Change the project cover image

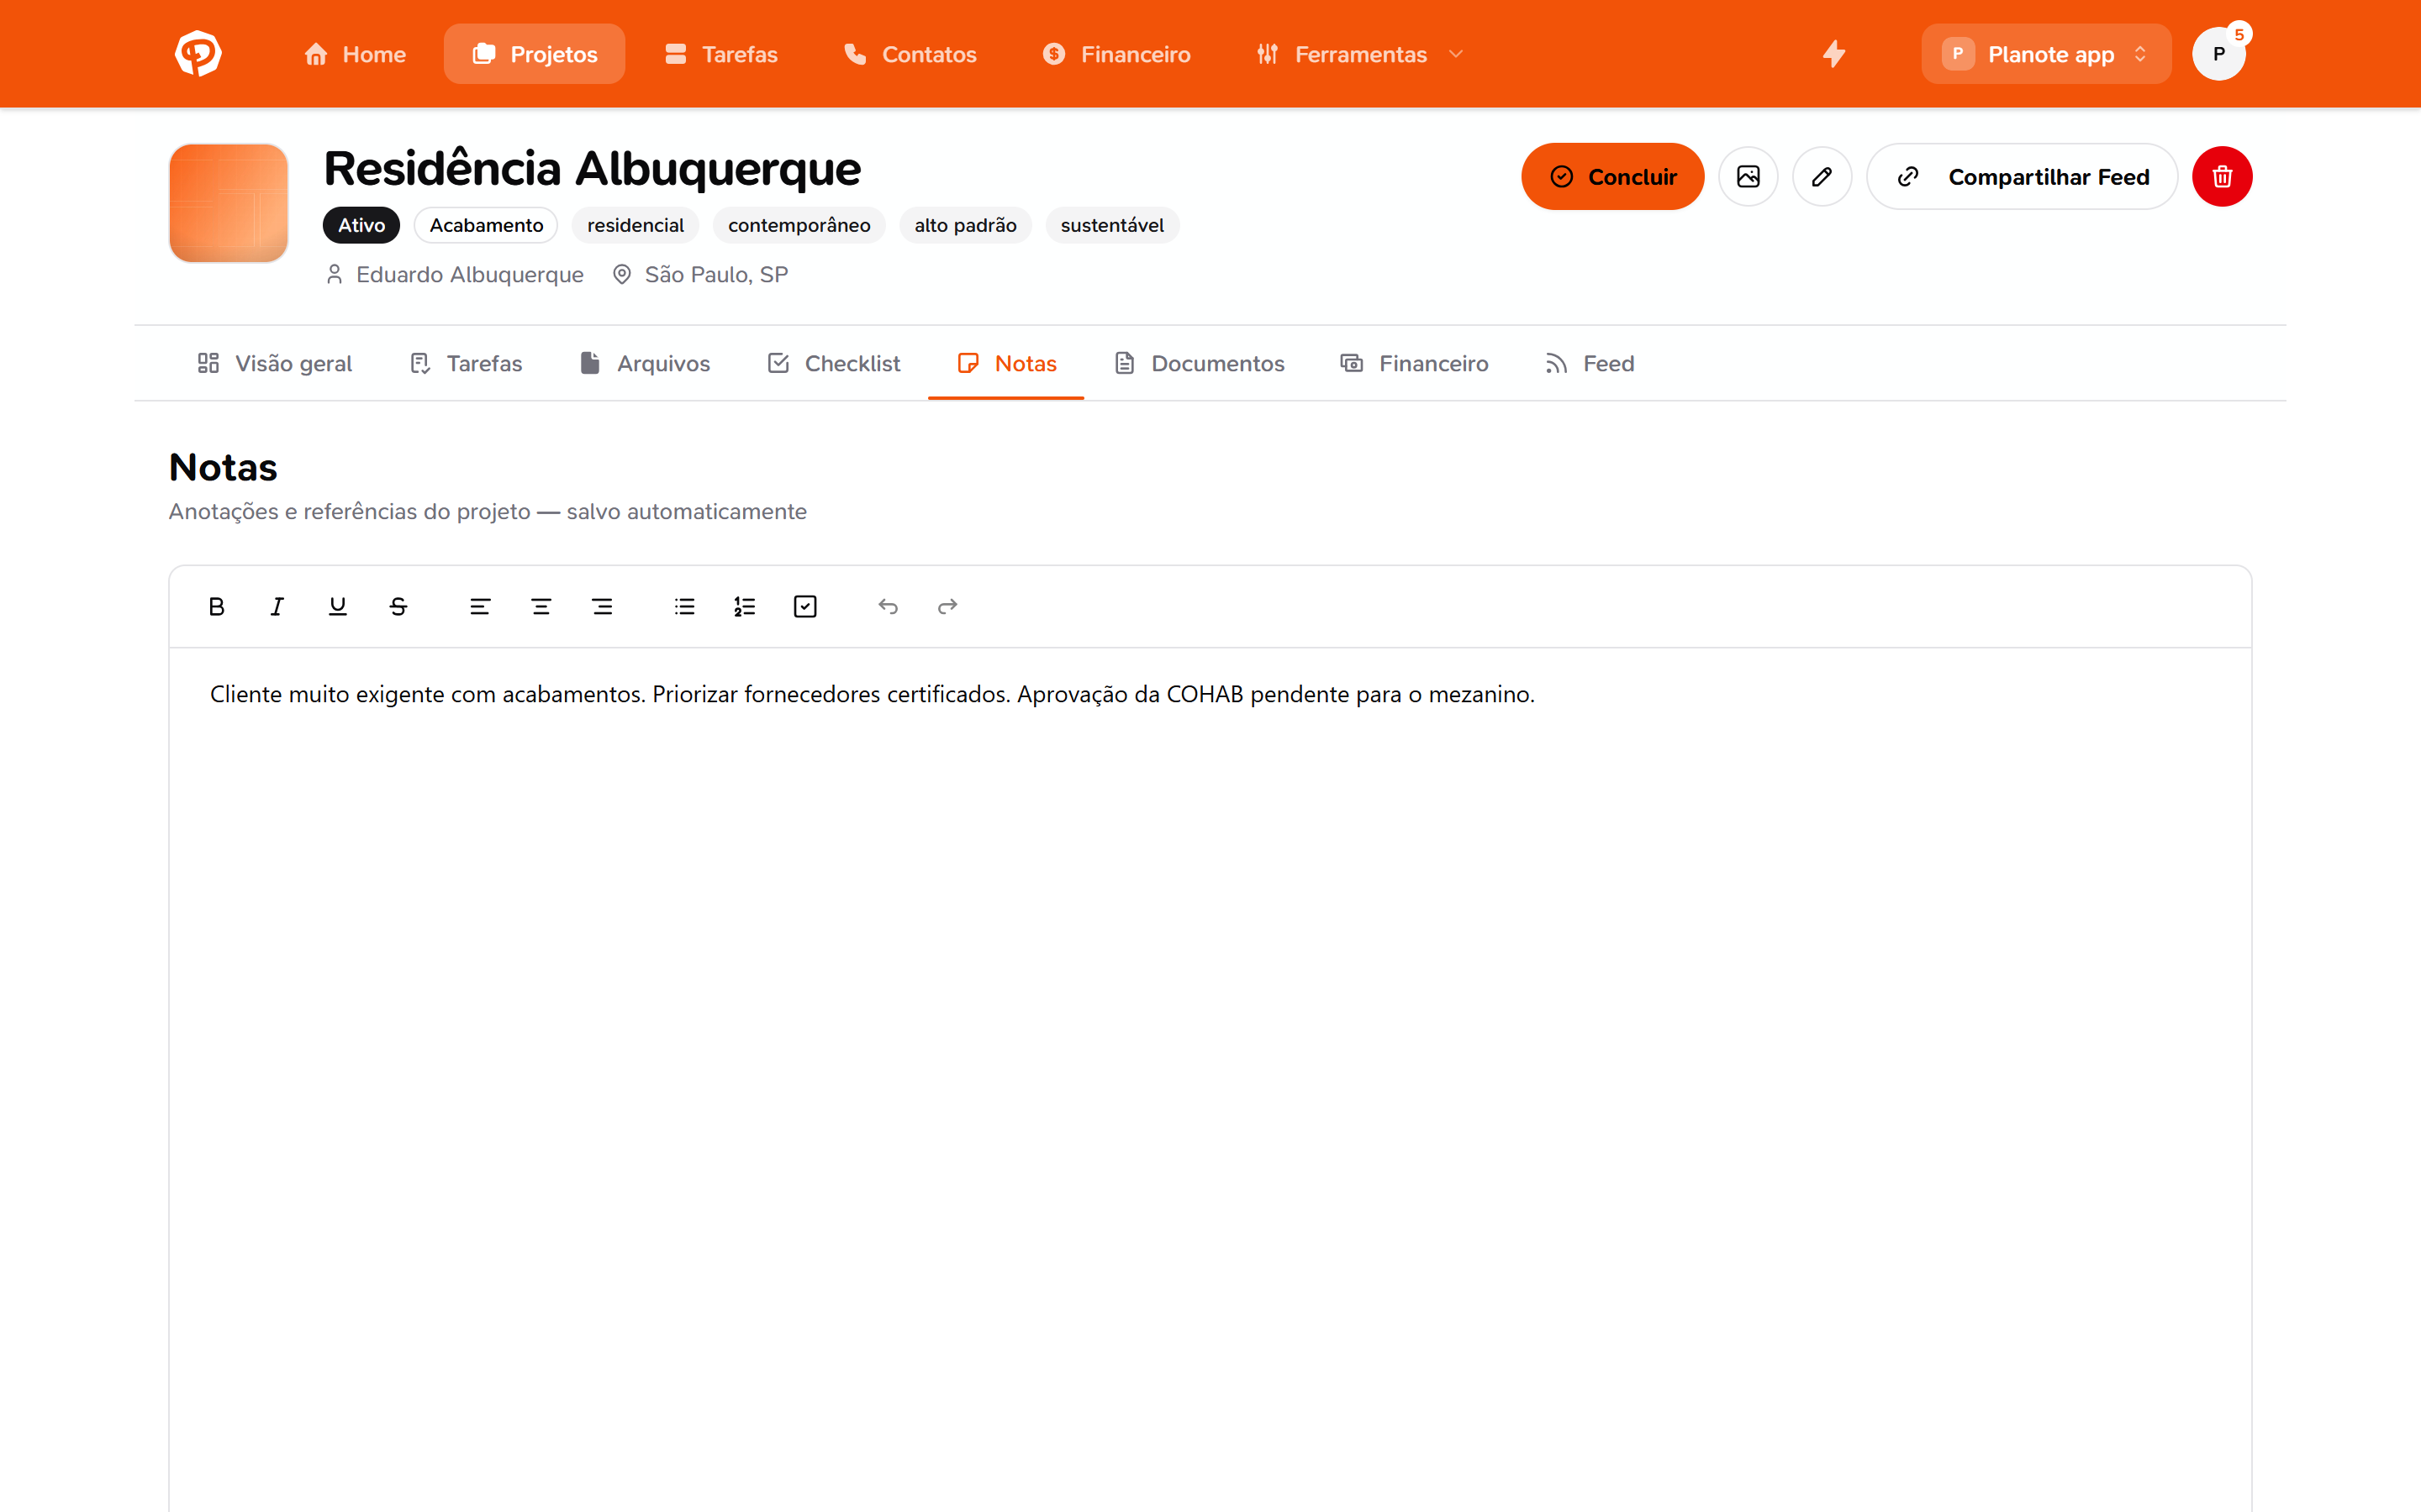pos(1748,176)
